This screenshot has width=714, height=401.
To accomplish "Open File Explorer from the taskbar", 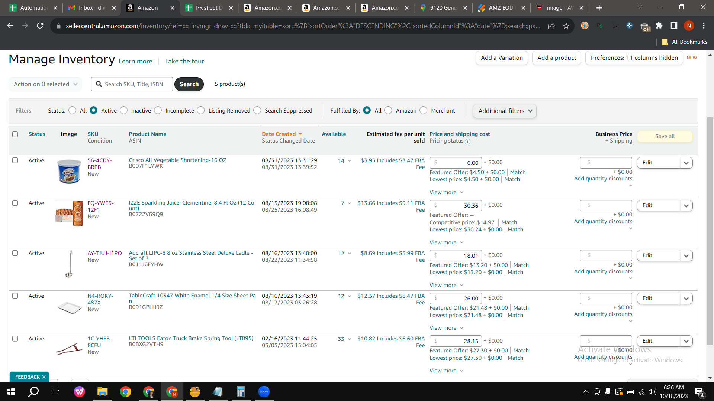I will [102, 392].
